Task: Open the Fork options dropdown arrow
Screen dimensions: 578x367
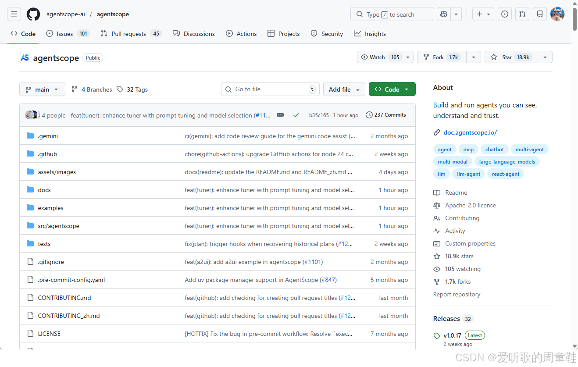Action: [x=474, y=57]
